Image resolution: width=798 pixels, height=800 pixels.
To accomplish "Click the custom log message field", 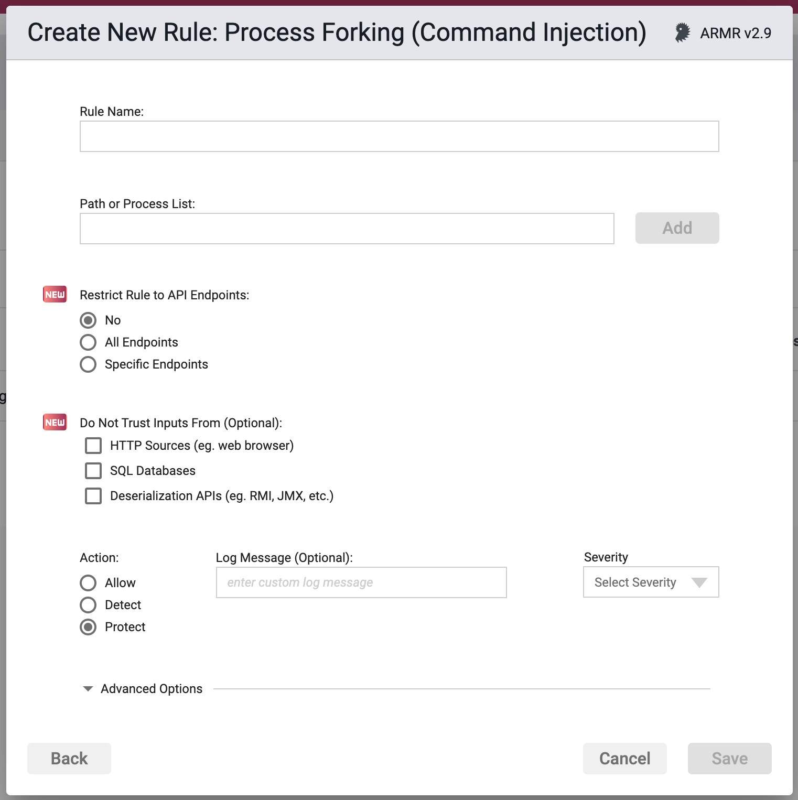I will [x=361, y=582].
